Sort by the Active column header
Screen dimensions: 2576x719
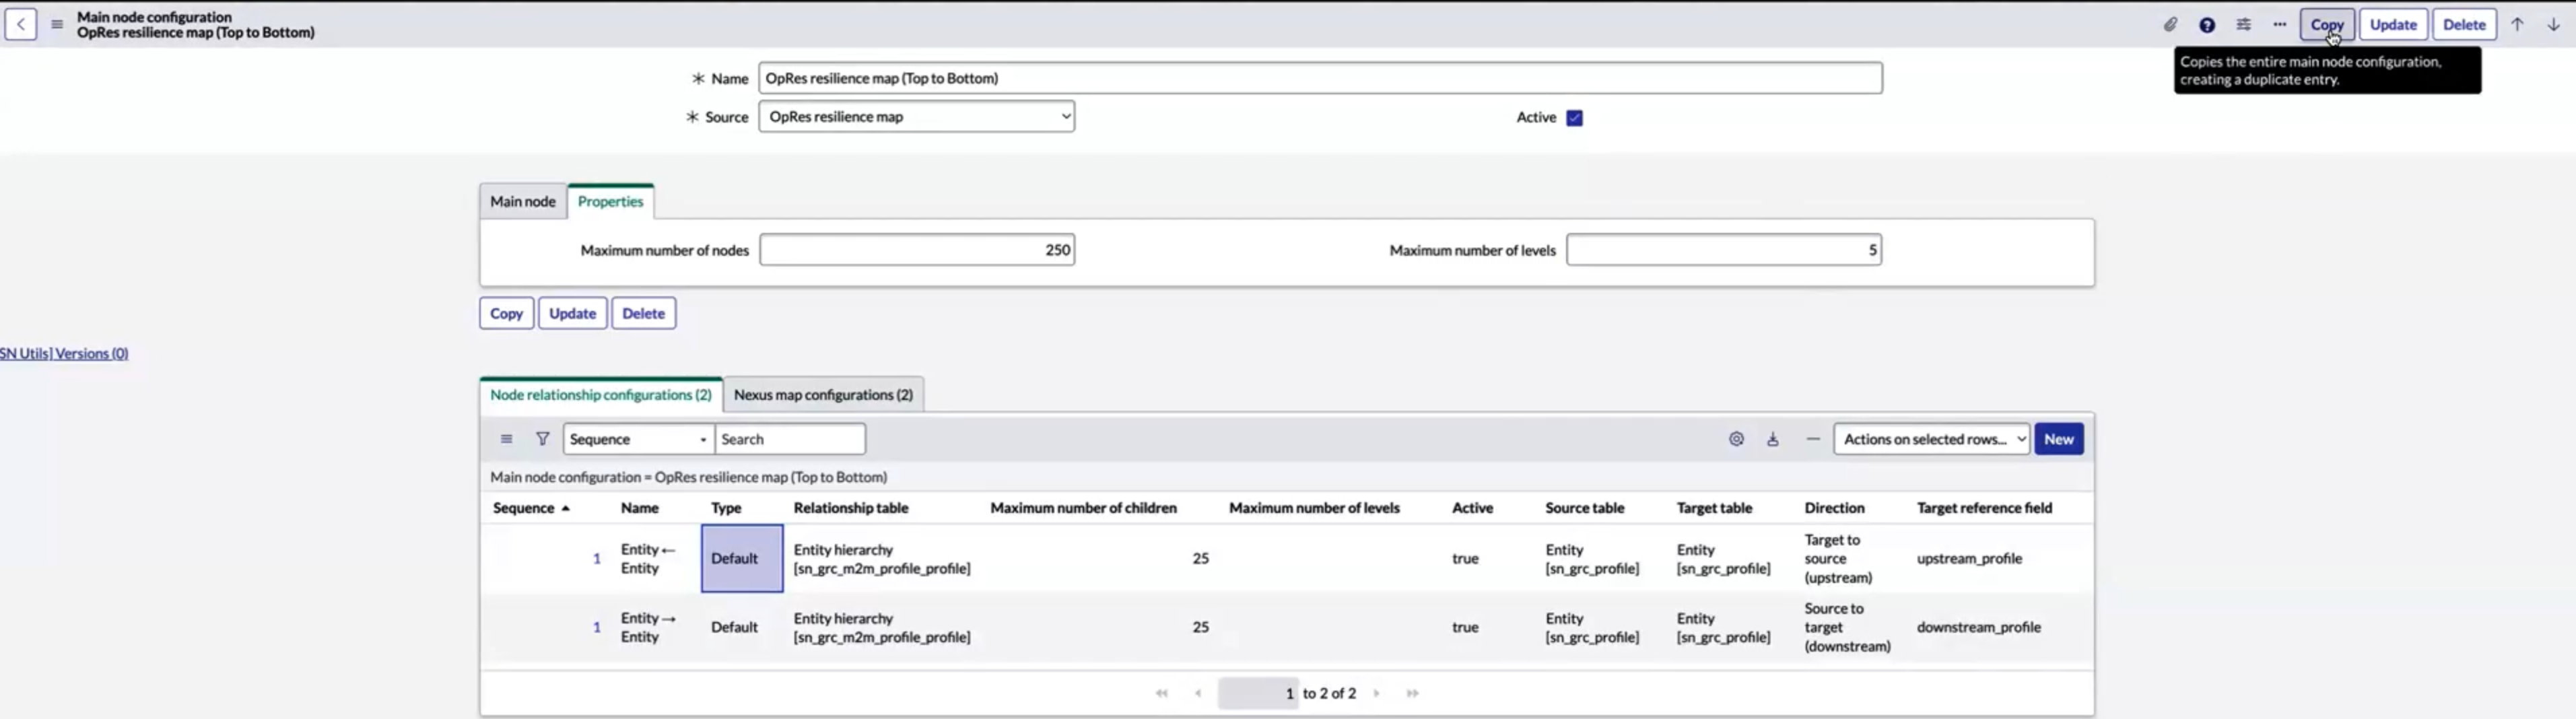pyautogui.click(x=1472, y=508)
